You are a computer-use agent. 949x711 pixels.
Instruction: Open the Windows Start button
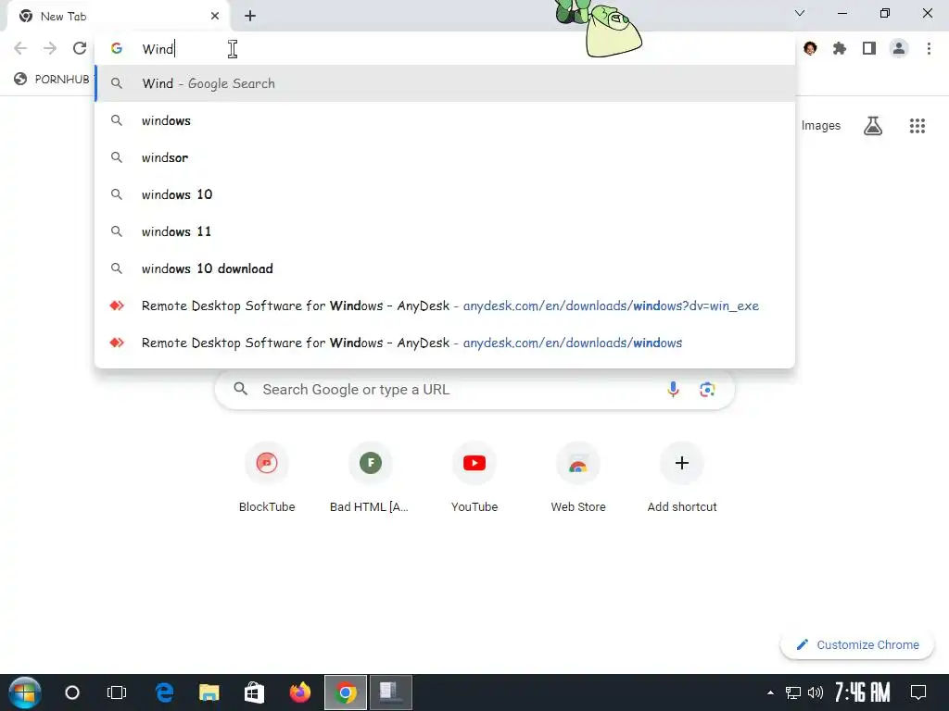coord(25,692)
